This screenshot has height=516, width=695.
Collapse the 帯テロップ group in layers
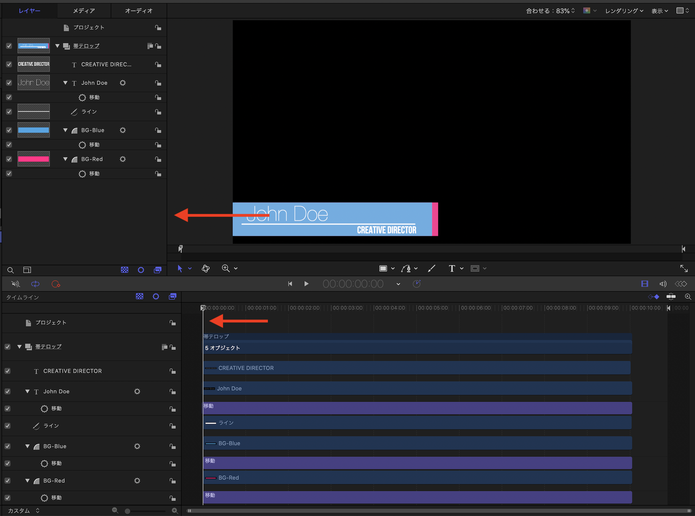point(57,46)
